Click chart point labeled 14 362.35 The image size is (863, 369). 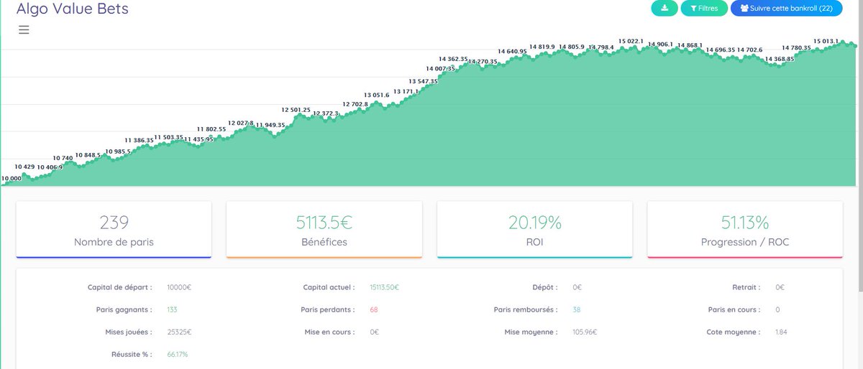453,59
